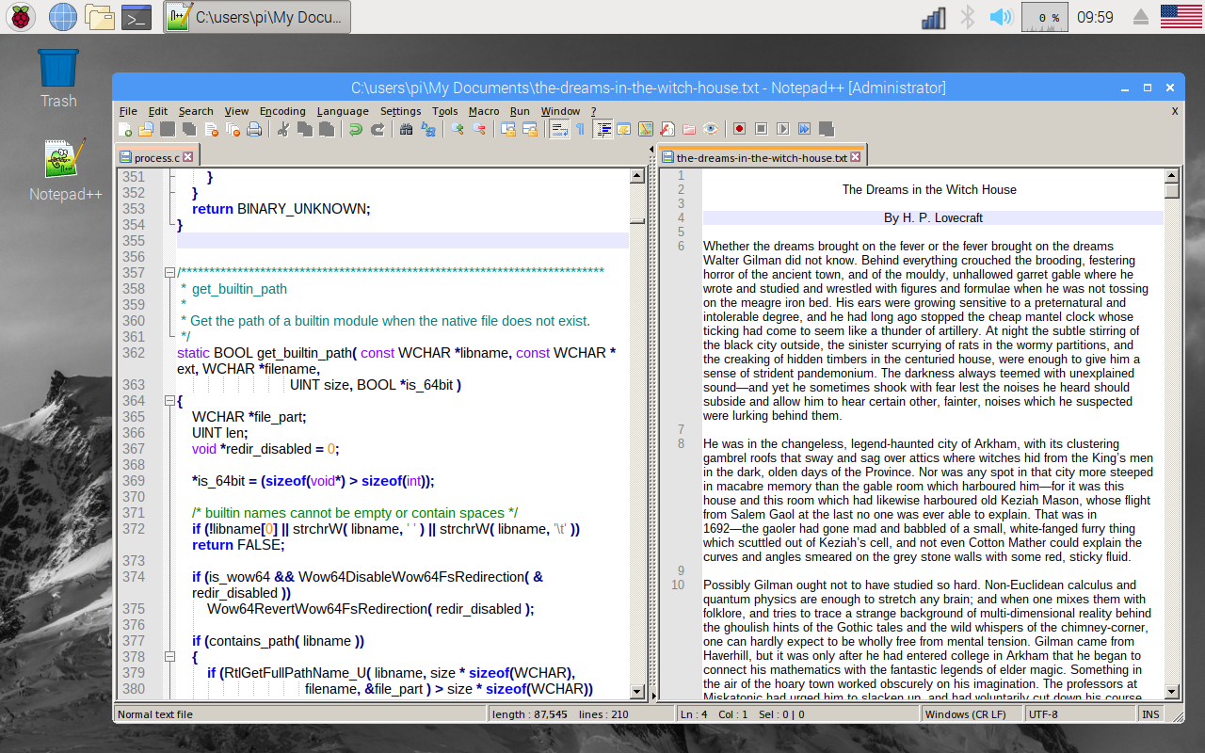Toggle show all characters pilcrow icon
1205x753 pixels.
coord(580,129)
